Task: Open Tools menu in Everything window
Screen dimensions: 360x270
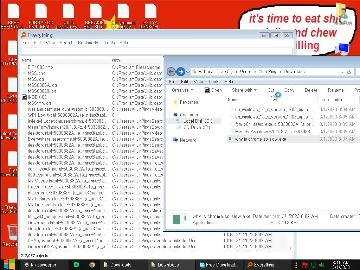Action: 109,43
